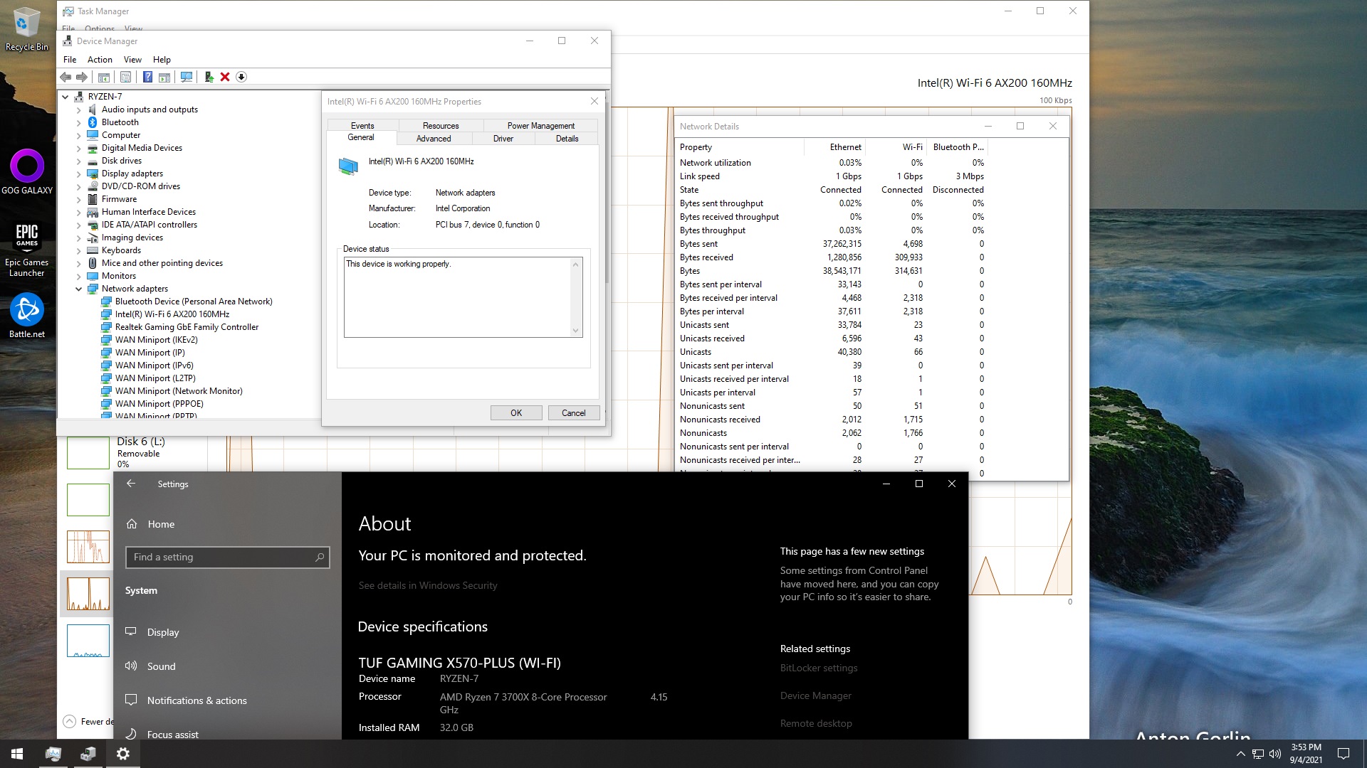Open the network icon in system tray

pos(1258,754)
